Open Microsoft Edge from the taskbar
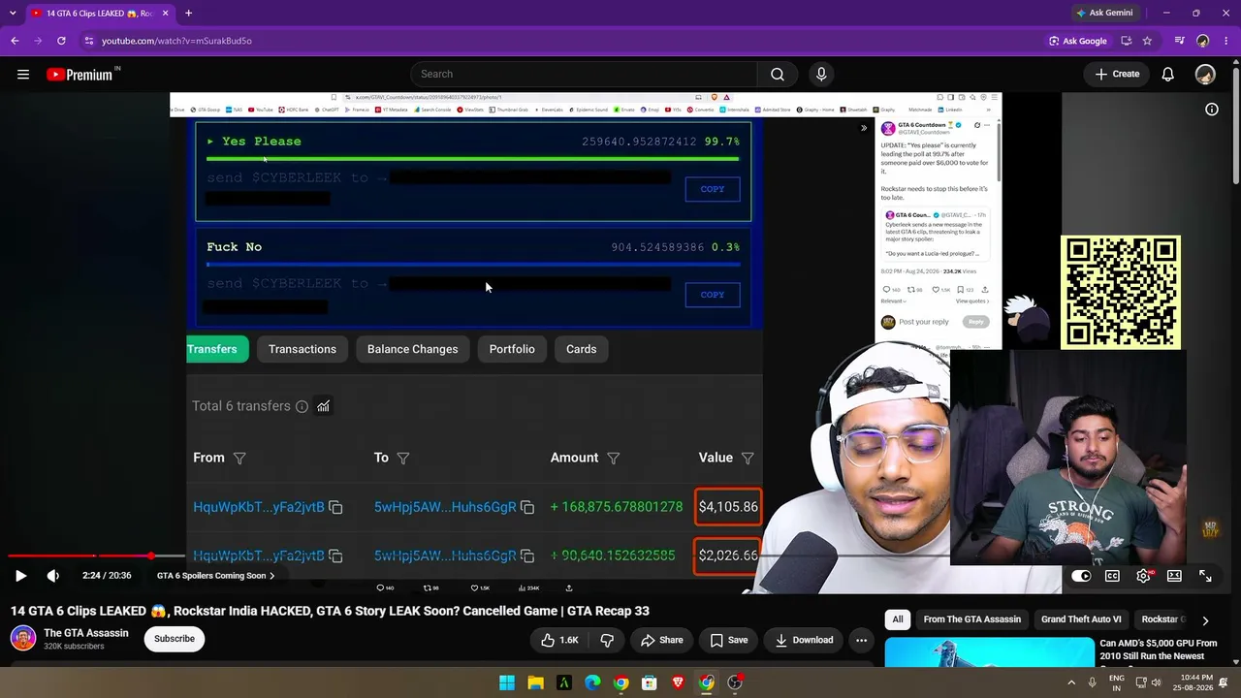Screen dimensions: 1241x698 592,682
